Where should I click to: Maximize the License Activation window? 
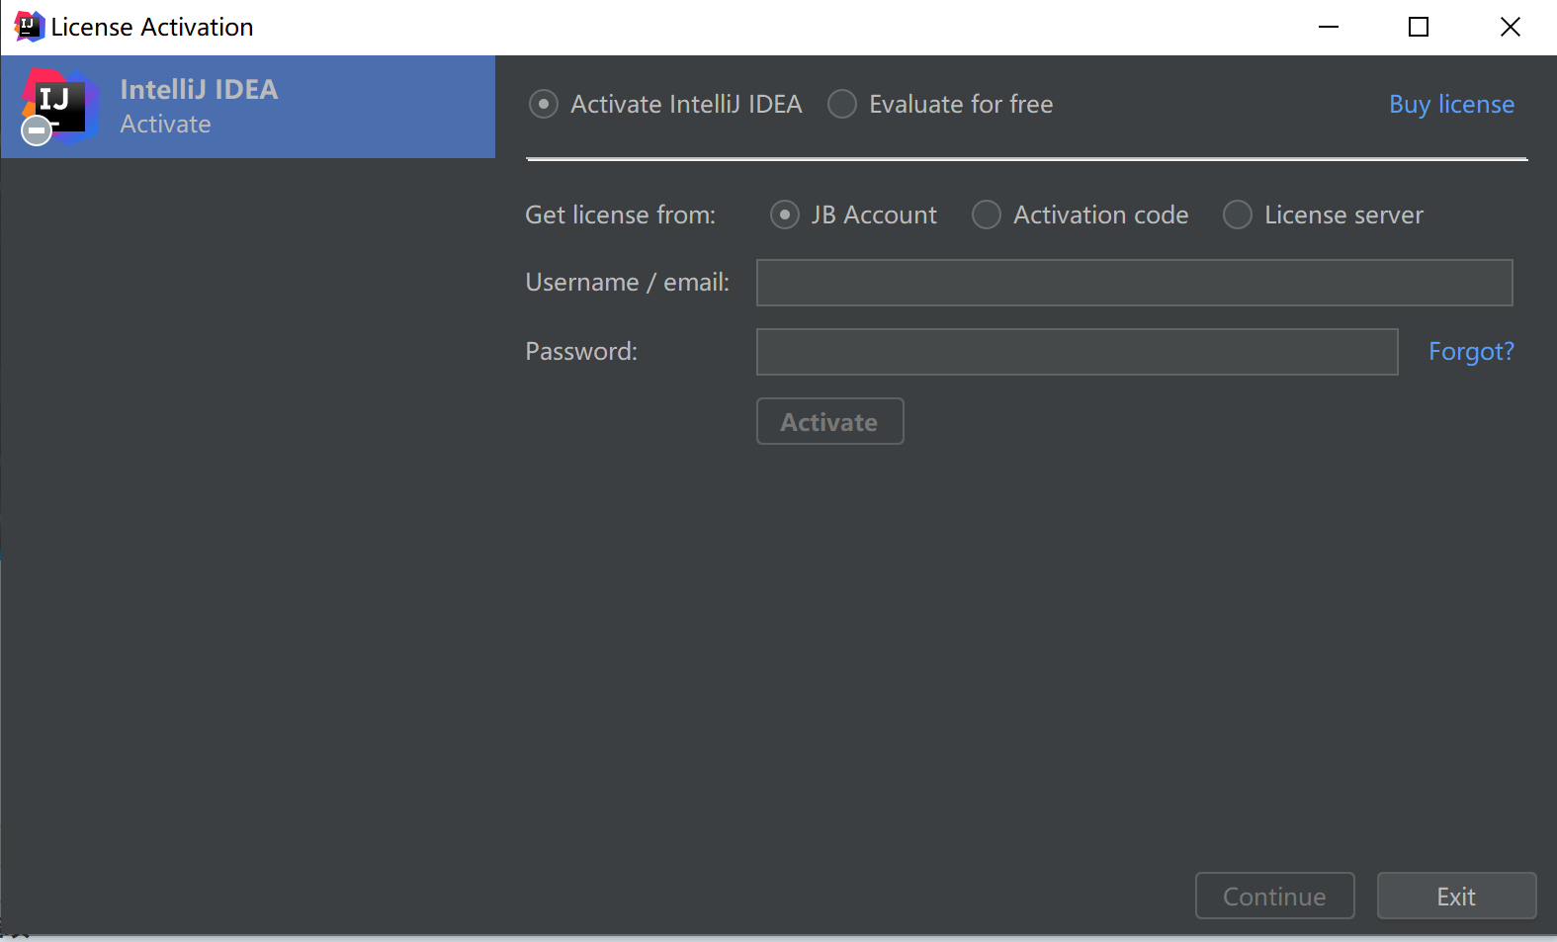1419,27
